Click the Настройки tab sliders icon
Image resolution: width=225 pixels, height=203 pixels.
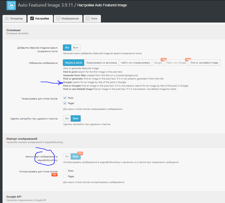(x=32, y=18)
